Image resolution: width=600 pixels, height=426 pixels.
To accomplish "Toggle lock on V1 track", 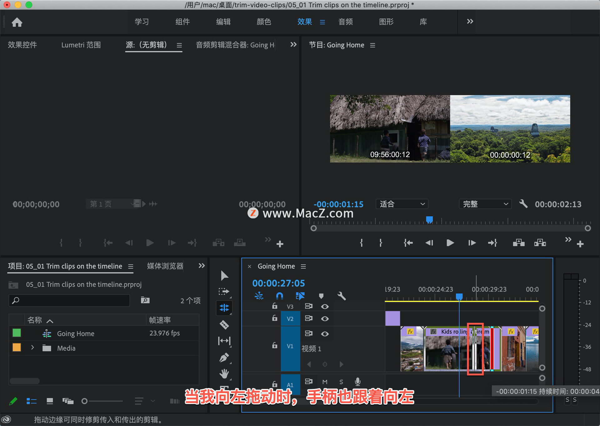I will click(x=274, y=345).
